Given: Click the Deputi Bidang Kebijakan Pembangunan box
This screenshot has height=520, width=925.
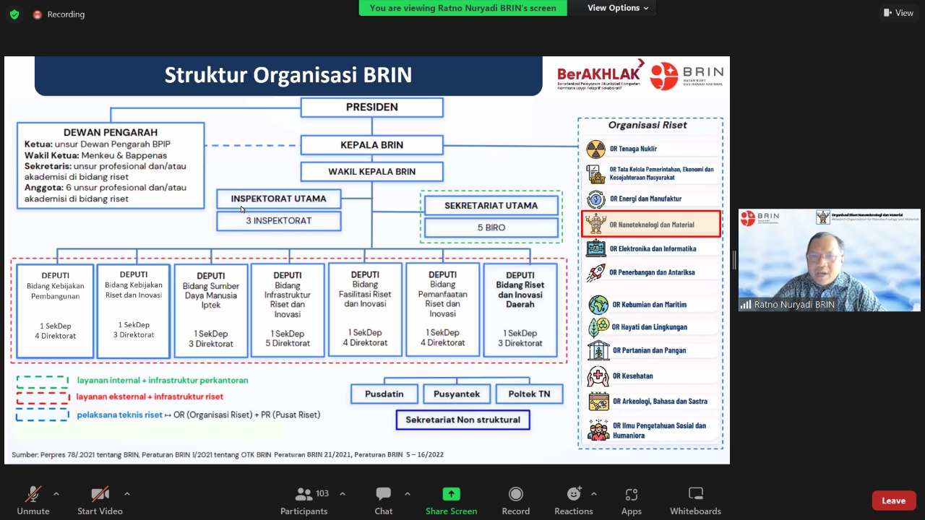Looking at the screenshot, I should (56, 311).
